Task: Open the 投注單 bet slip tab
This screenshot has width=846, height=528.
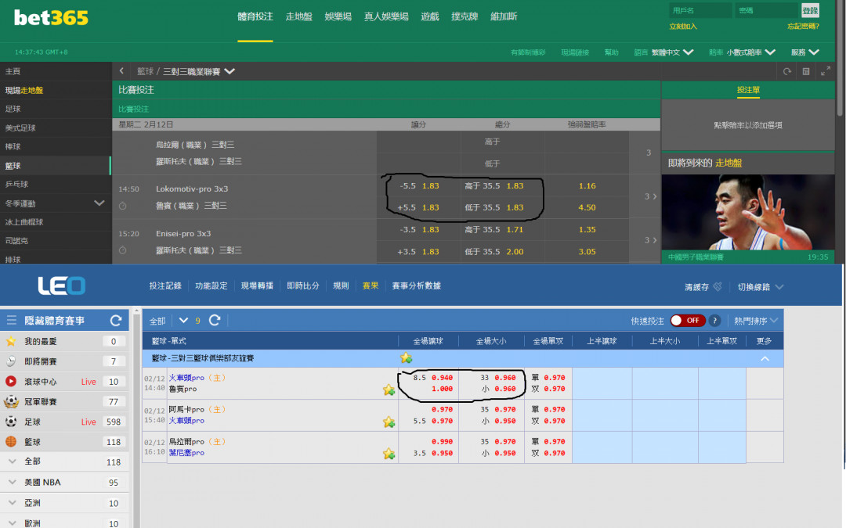Action: pos(748,90)
